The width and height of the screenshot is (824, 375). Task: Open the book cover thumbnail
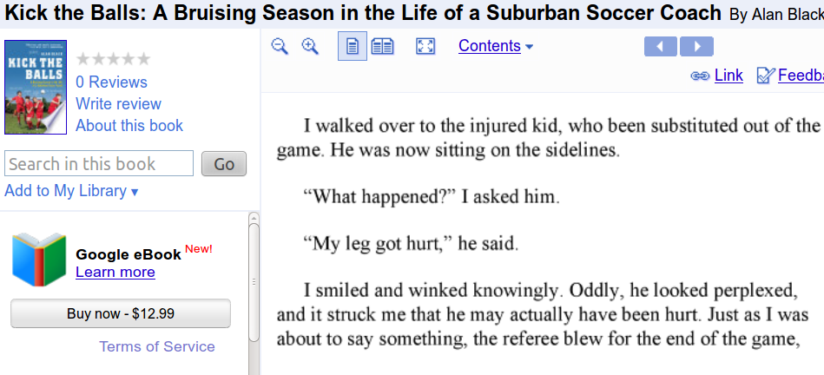point(36,87)
